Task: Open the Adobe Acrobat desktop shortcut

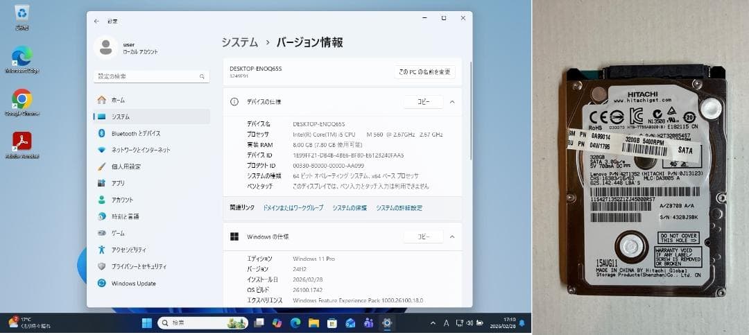Action: click(22, 145)
